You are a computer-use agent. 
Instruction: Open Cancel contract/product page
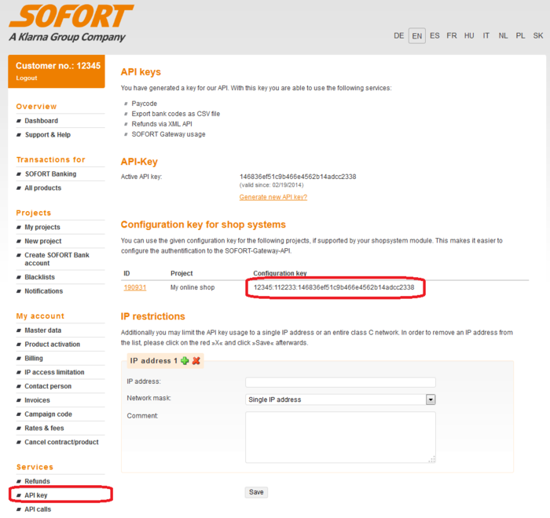(x=61, y=442)
